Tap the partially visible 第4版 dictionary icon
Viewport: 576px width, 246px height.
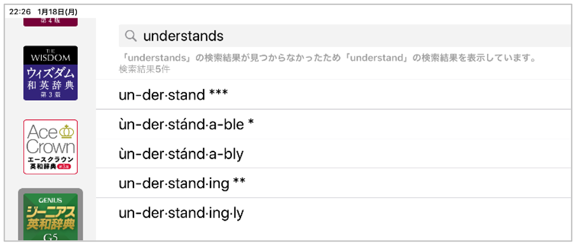[50, 22]
